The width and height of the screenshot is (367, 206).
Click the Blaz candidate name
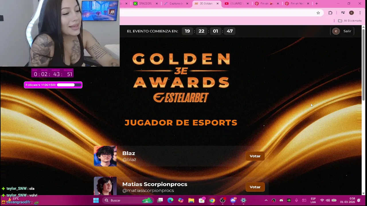tap(129, 153)
